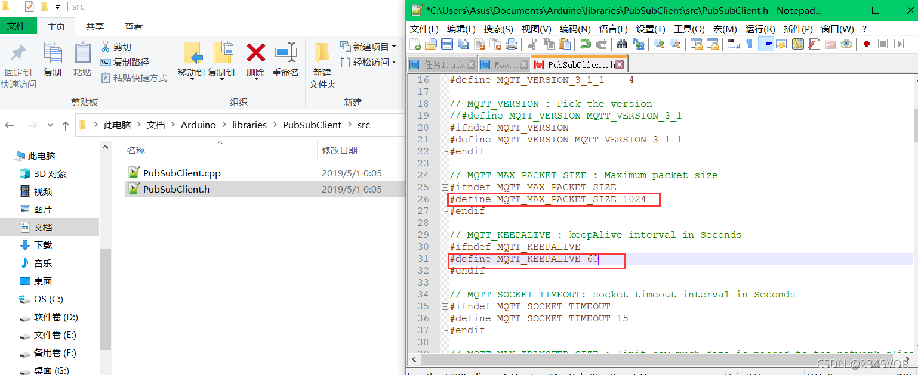This screenshot has width=918, height=375.
Task: Open the 新建项目 dropdown
Action: point(368,47)
